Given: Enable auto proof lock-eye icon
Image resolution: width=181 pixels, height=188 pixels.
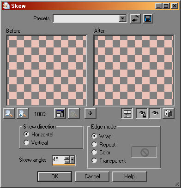Looking at the screenshot, I should (142, 113).
